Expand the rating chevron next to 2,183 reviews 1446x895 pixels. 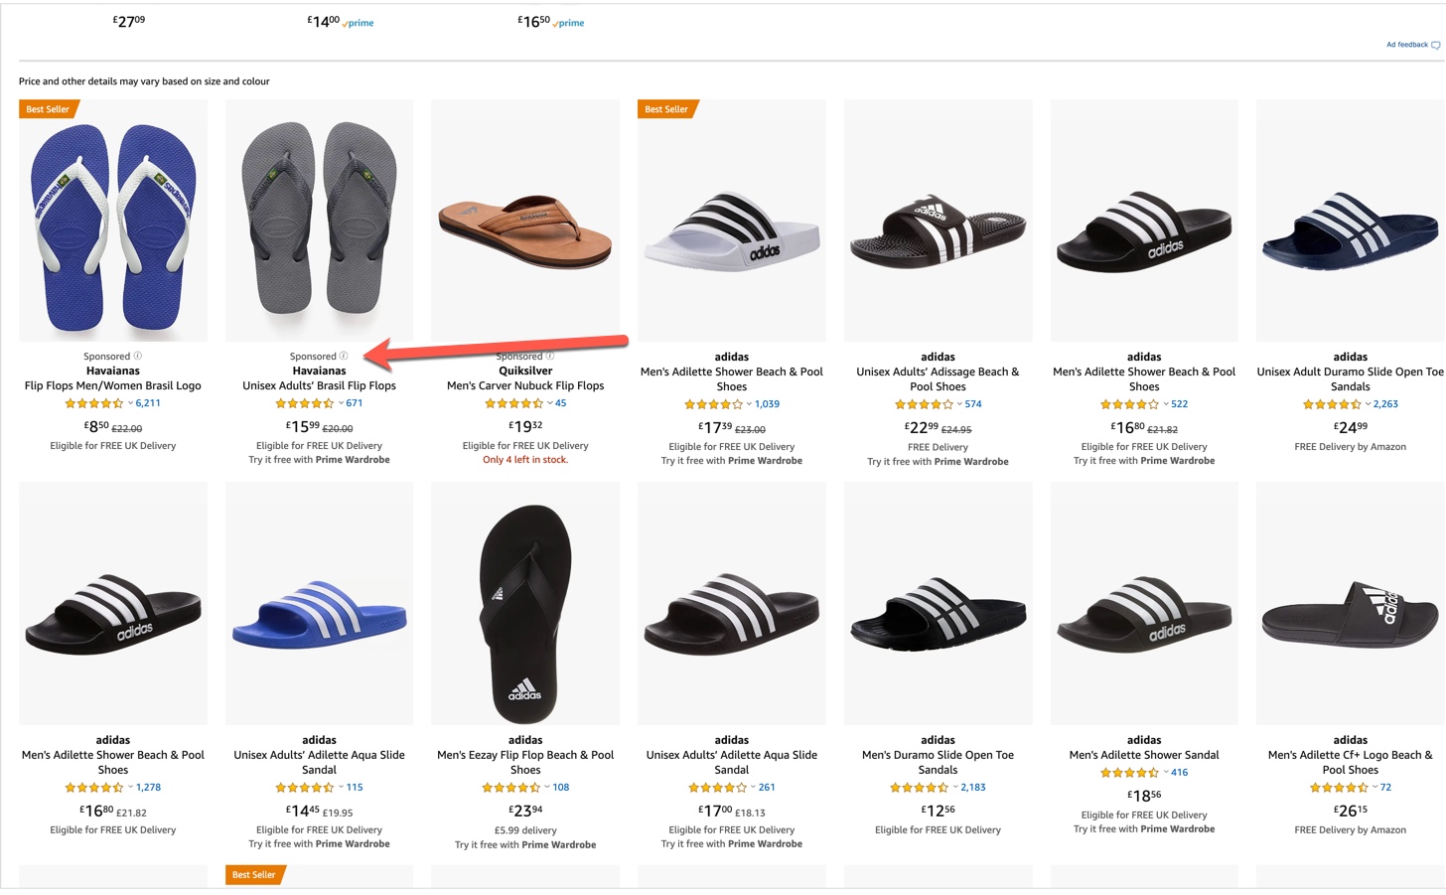pyautogui.click(x=955, y=787)
